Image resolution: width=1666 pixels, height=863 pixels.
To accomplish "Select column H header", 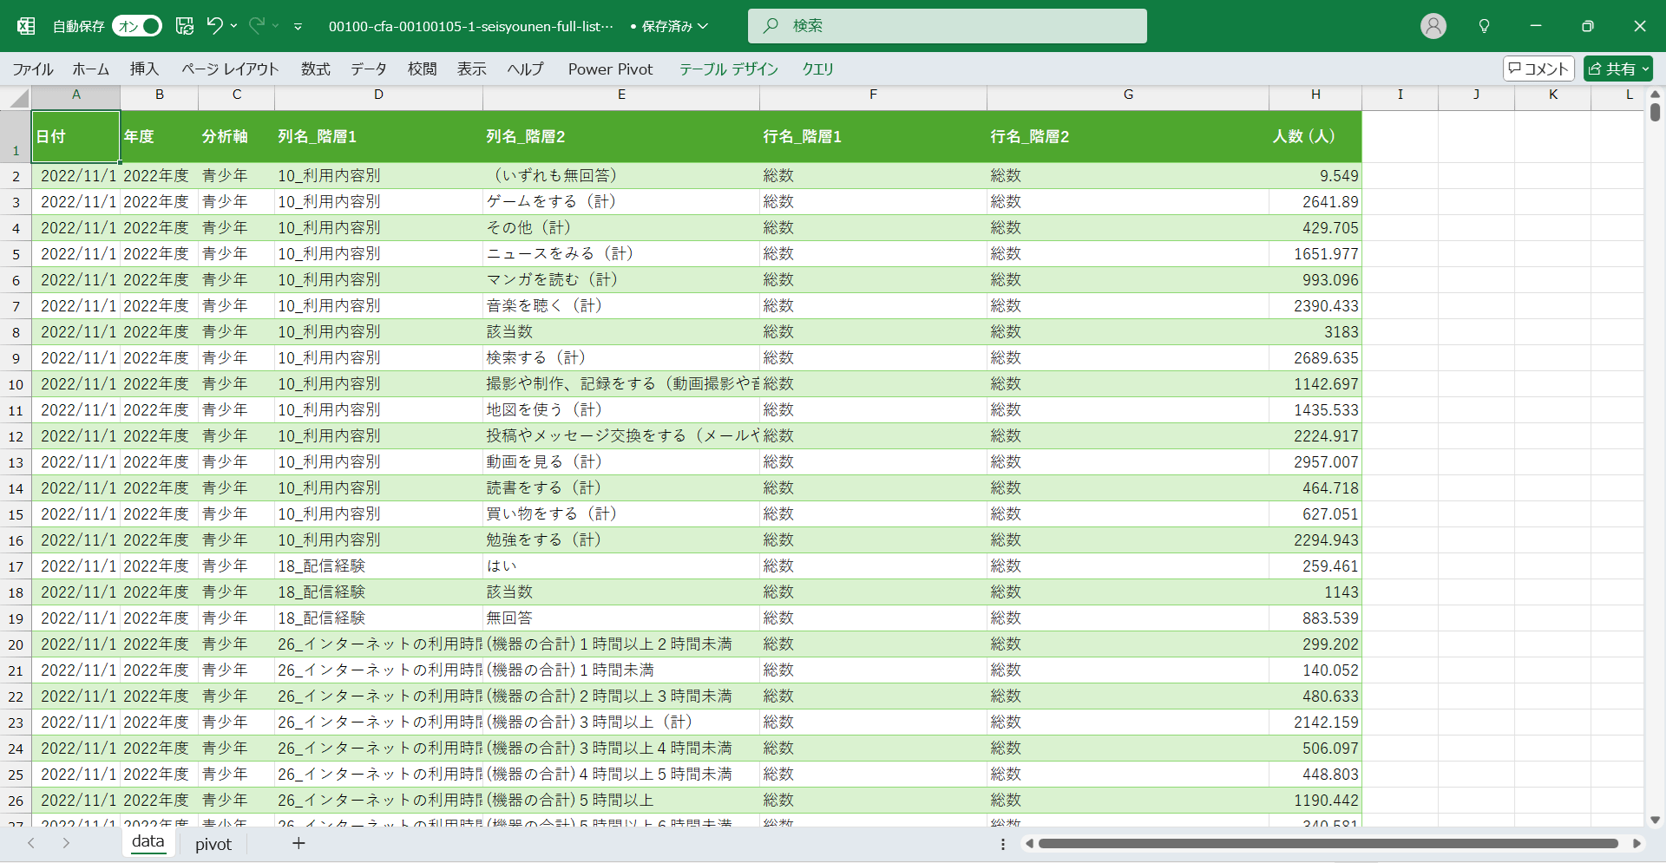I will [x=1315, y=95].
